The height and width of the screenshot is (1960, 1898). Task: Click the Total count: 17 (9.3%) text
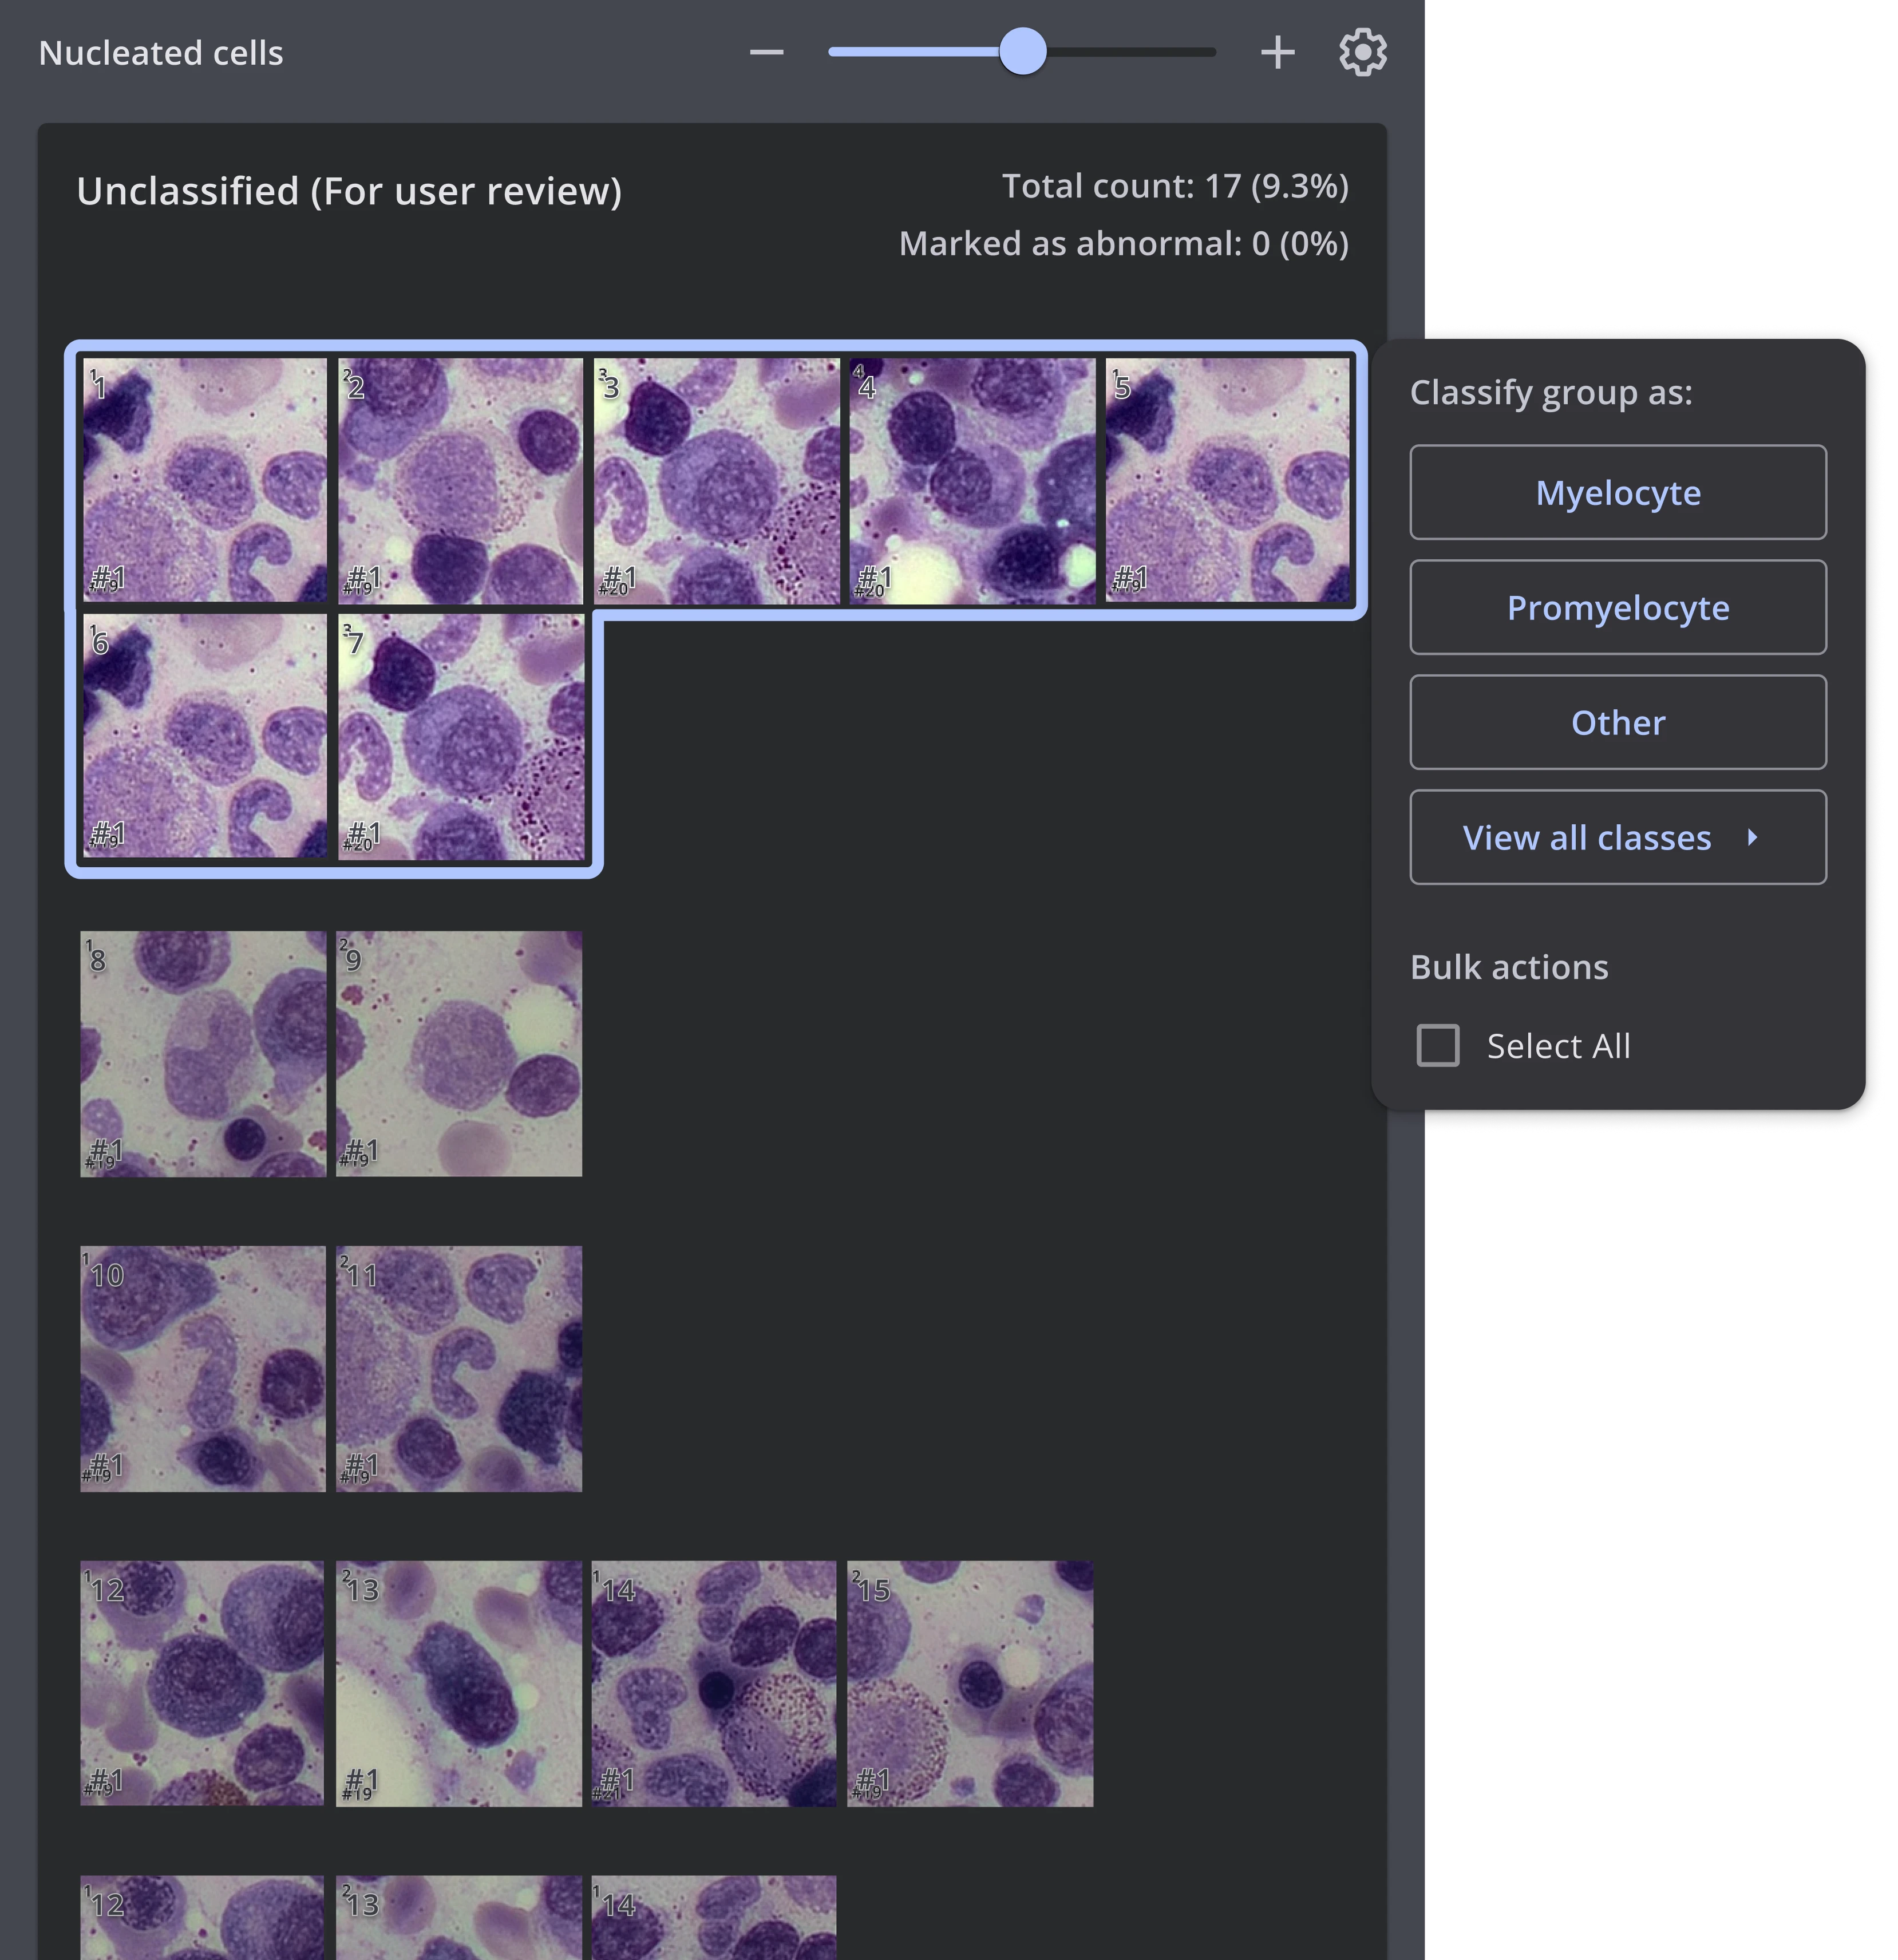[1175, 186]
